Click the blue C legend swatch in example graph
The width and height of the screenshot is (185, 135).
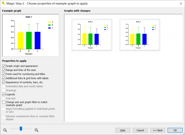click(x=50, y=28)
